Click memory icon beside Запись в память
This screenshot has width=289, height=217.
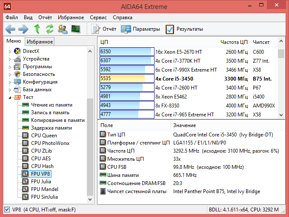[26, 113]
